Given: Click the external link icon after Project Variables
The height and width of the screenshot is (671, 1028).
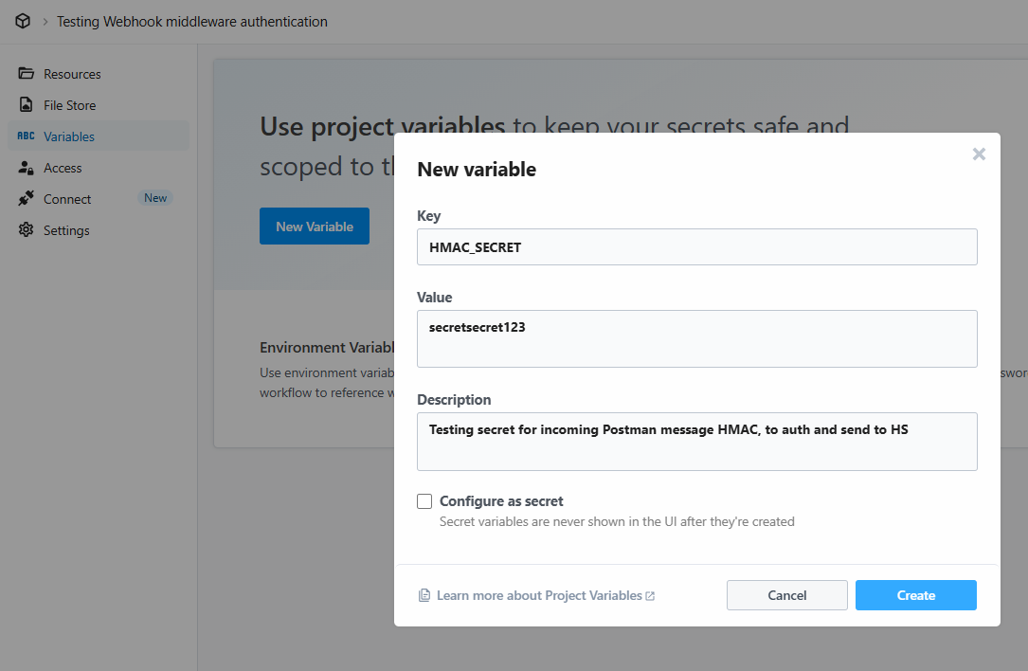Looking at the screenshot, I should (x=650, y=595).
